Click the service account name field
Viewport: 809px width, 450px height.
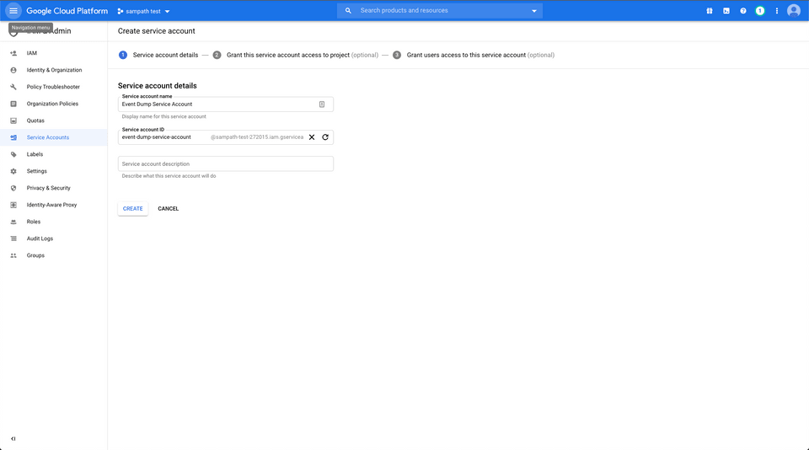pos(217,104)
